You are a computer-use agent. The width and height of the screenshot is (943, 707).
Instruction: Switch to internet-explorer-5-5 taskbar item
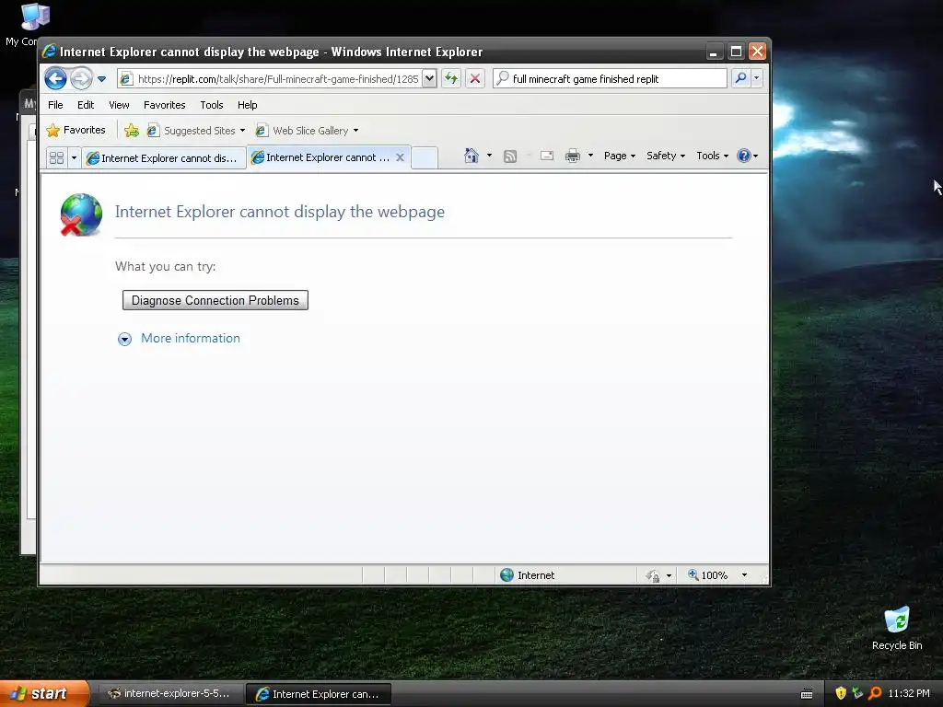pos(169,693)
